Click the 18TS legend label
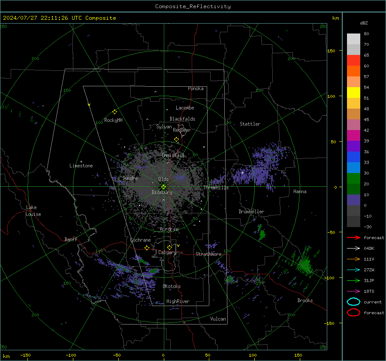This screenshot has width=386, height=361. pyautogui.click(x=369, y=291)
